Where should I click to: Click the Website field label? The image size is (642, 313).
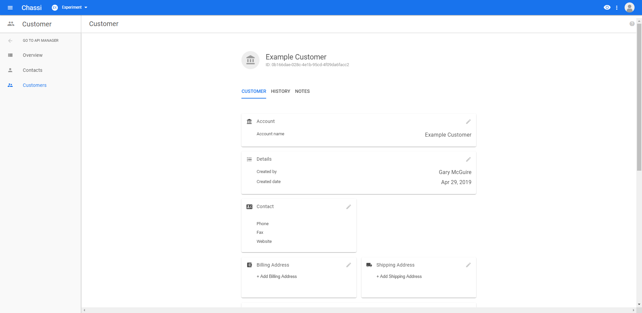(264, 242)
